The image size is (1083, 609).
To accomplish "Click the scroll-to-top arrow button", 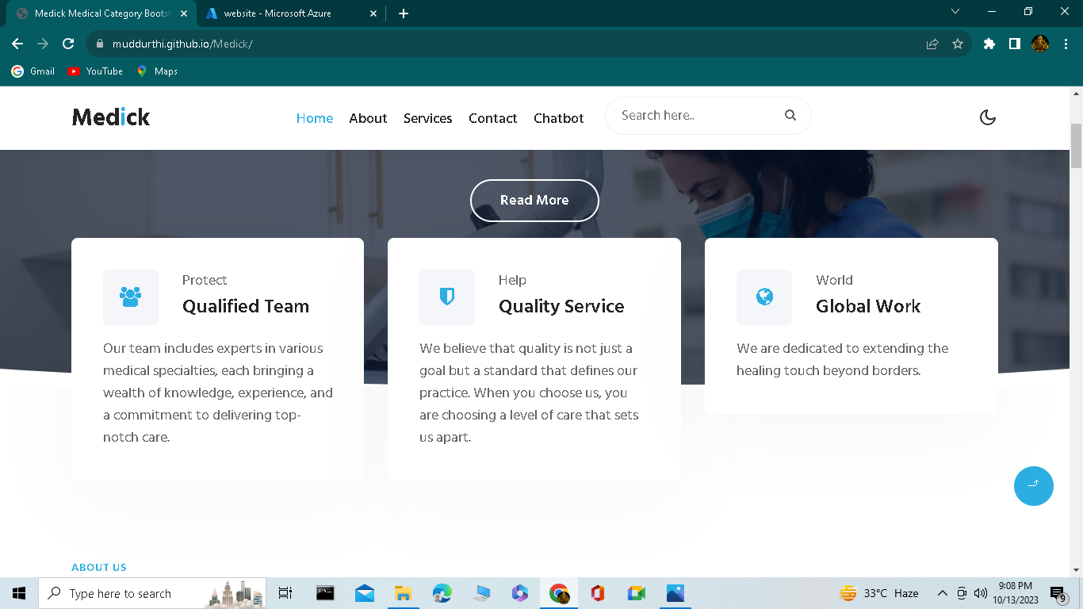I will (x=1033, y=485).
